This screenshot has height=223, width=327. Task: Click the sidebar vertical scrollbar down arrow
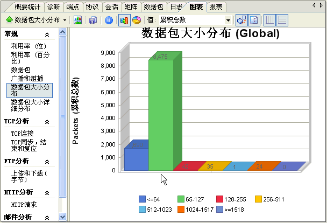click(x=62, y=217)
